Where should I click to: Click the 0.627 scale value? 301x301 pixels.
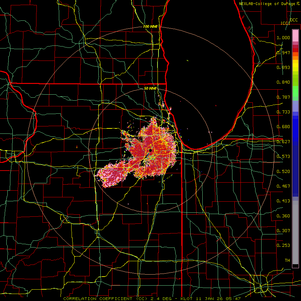tap(283, 142)
